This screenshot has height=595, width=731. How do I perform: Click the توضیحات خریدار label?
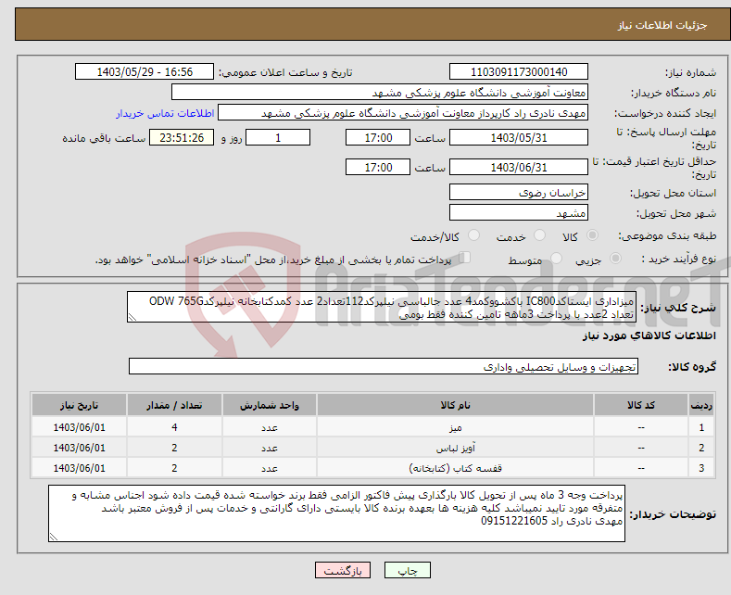673,513
